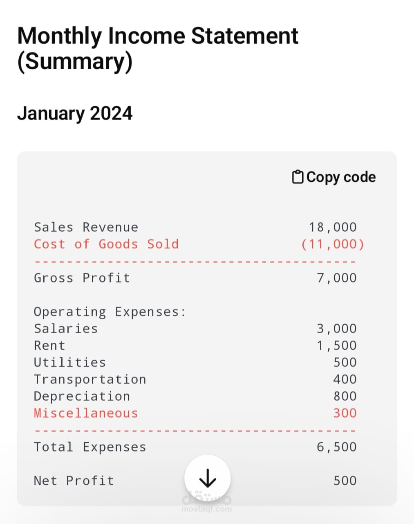The height and width of the screenshot is (524, 414).
Task: Select the 7,000 gross profit amount
Action: (x=337, y=278)
